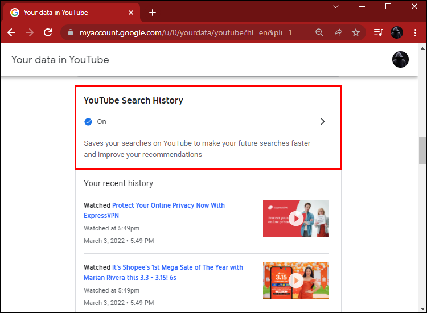
Task: Open the zoom magnifier icon in address bar
Action: click(319, 32)
